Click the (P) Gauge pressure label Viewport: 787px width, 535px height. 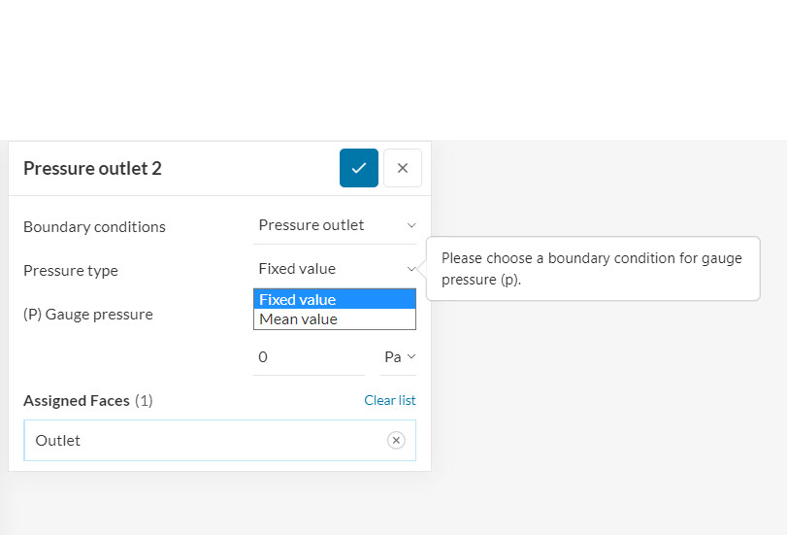[88, 315]
